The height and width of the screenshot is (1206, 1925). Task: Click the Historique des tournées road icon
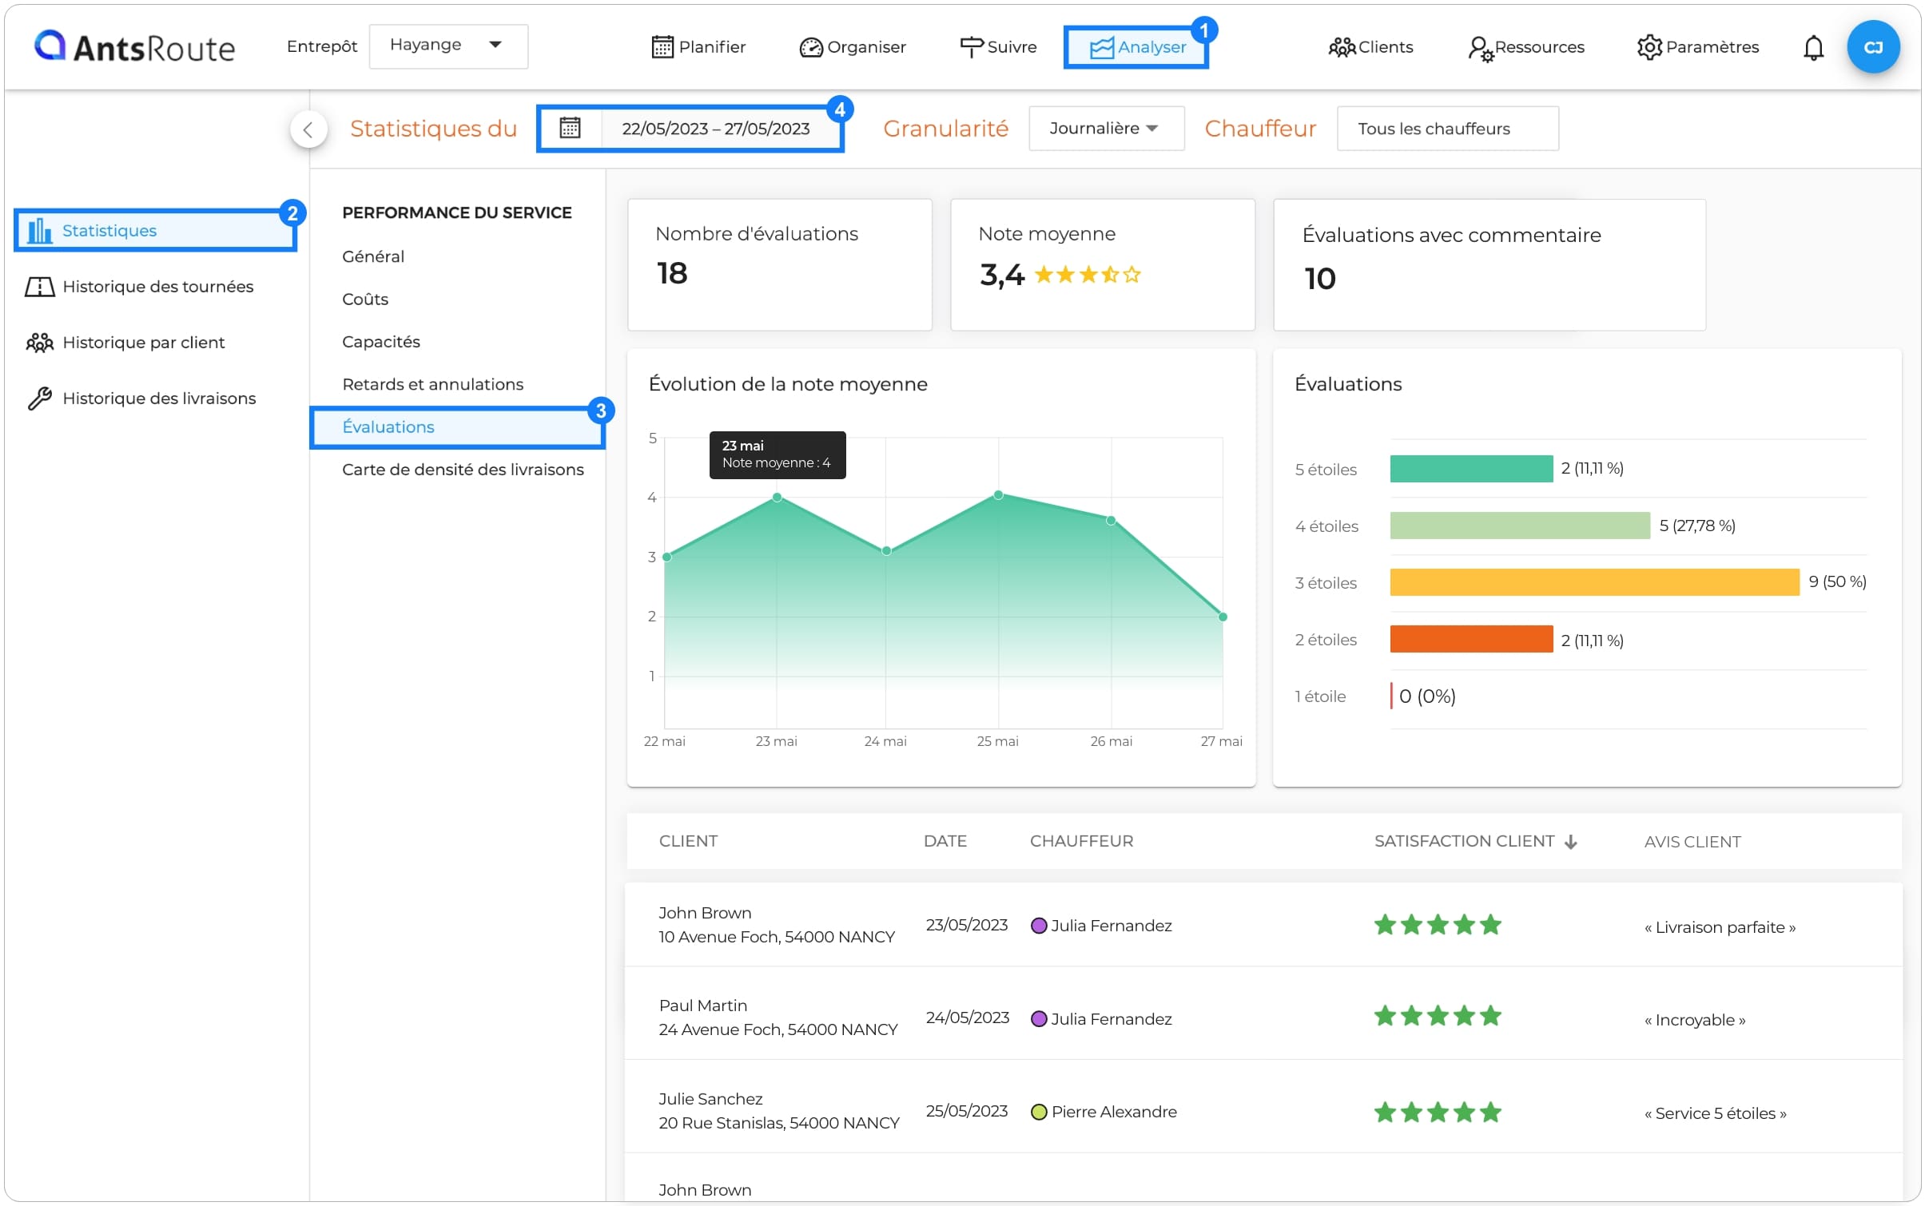click(x=39, y=287)
